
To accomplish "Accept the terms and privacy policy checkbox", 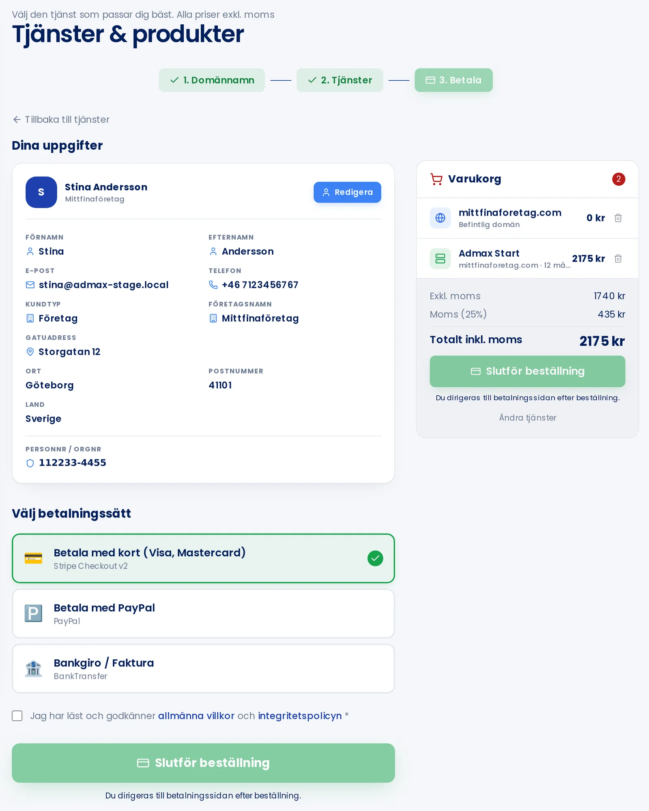I will [x=17, y=716].
